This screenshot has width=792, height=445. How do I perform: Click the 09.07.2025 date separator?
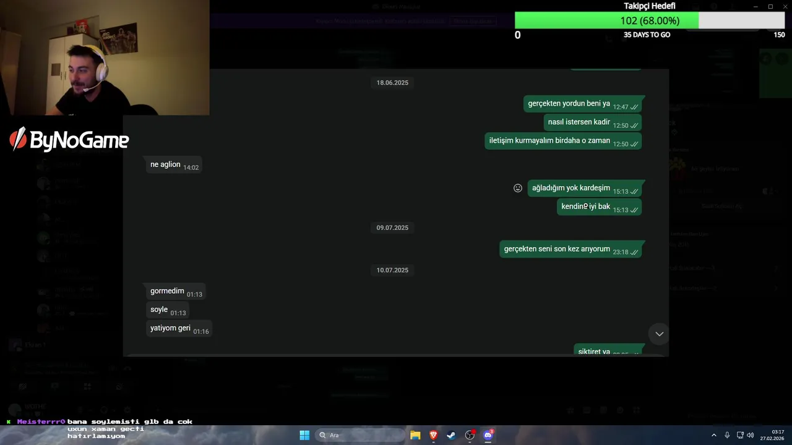coord(392,228)
